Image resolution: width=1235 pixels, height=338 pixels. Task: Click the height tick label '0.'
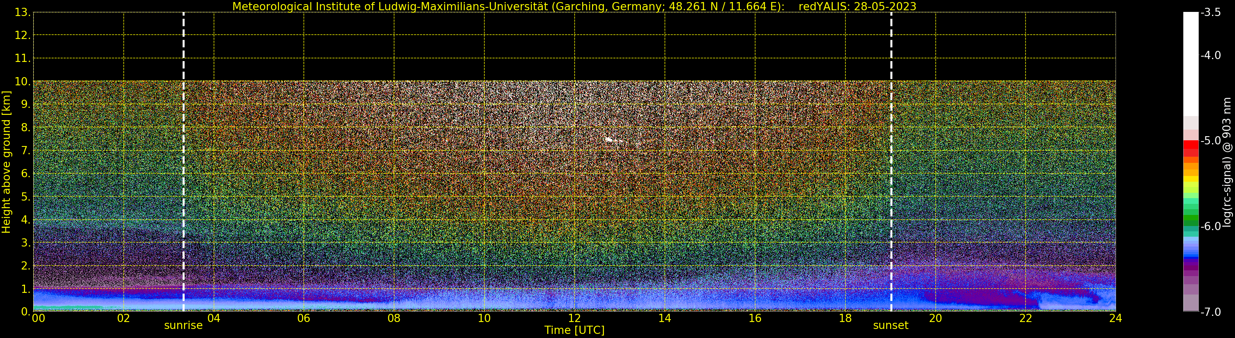[x=26, y=312]
